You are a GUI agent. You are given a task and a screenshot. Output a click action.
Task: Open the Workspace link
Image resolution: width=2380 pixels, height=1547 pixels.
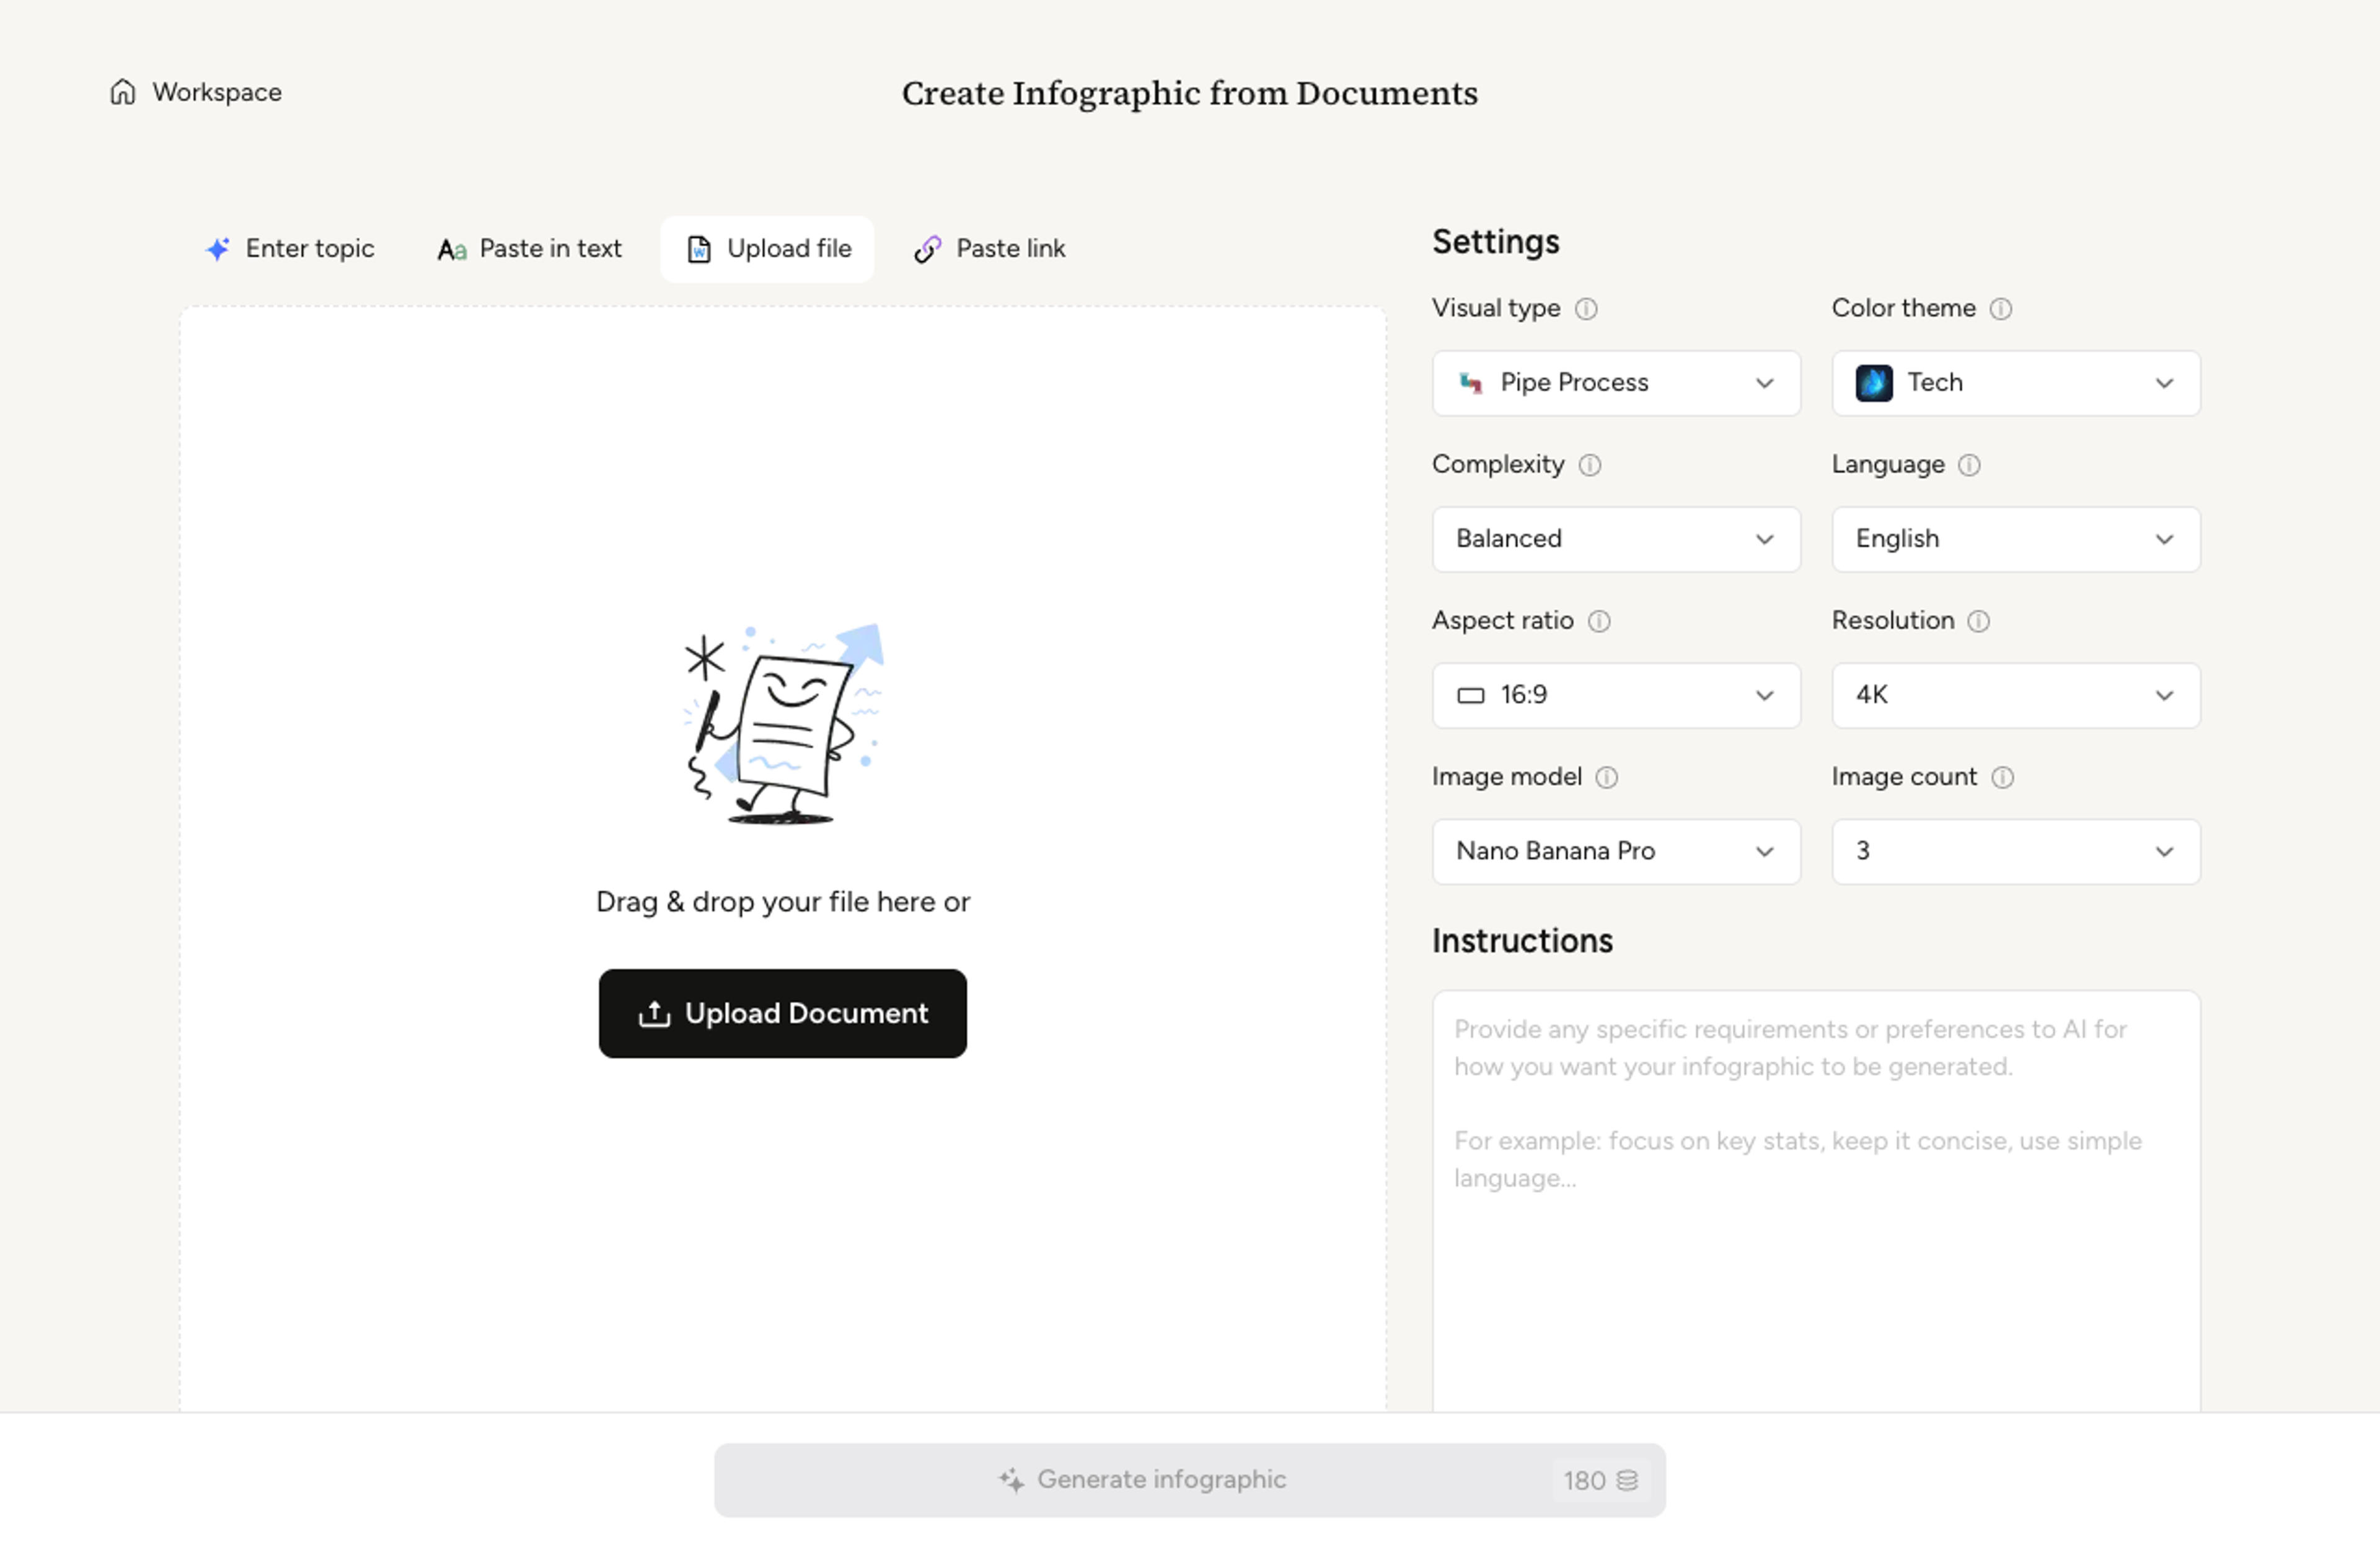196,92
